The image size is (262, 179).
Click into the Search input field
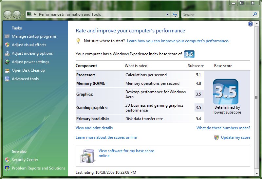pos(217,14)
